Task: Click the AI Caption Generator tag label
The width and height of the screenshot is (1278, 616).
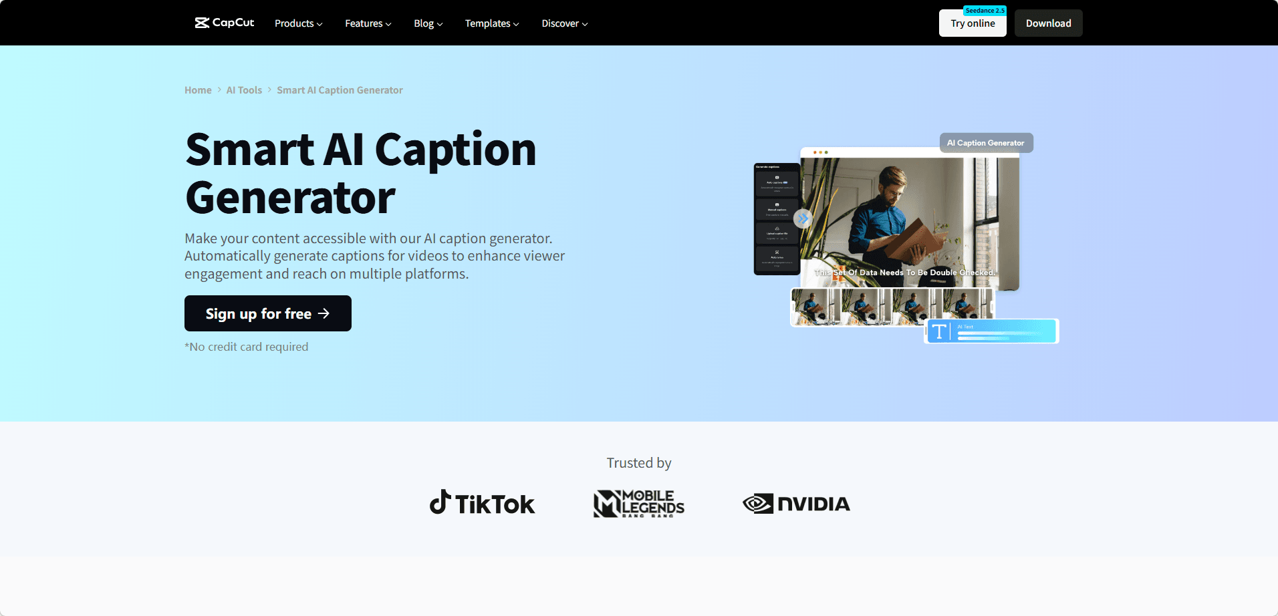Action: coord(986,143)
